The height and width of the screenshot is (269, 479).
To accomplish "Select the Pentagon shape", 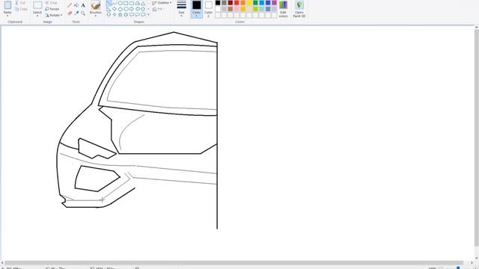I will click(120, 9).
